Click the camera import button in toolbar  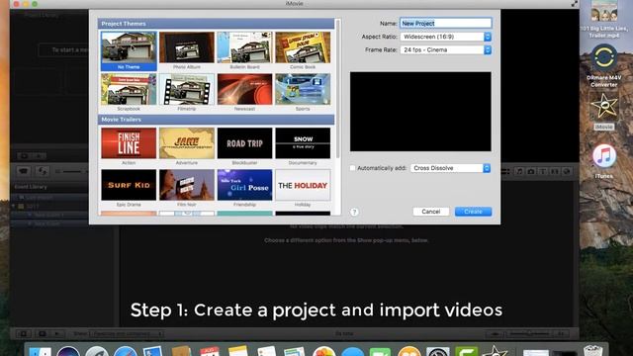pyautogui.click(x=24, y=171)
